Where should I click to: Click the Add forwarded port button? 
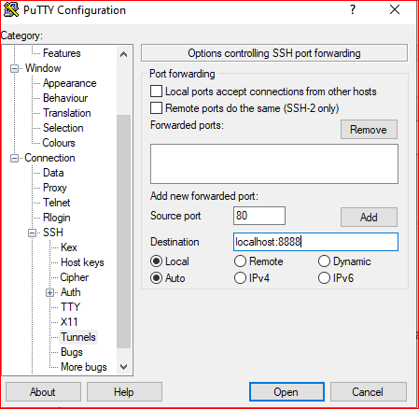click(x=369, y=217)
